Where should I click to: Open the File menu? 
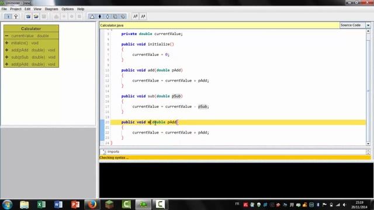coord(4,9)
